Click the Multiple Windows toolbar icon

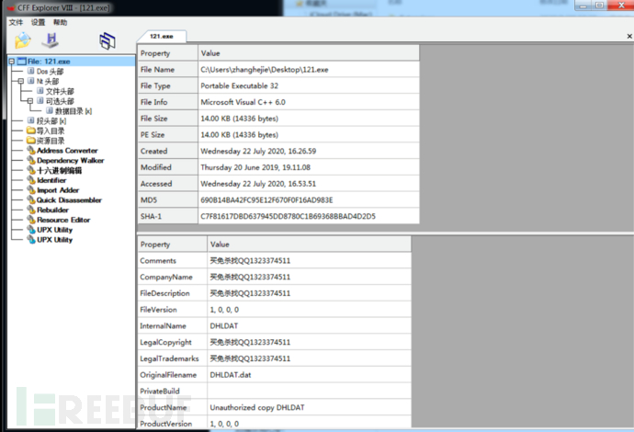pyautogui.click(x=108, y=40)
